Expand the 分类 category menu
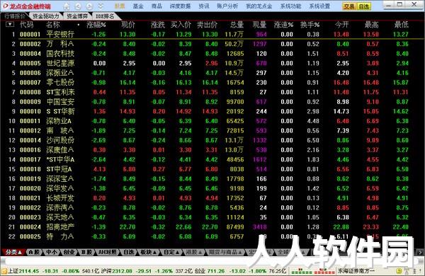The width and height of the screenshot is (425, 276). click(x=13, y=252)
